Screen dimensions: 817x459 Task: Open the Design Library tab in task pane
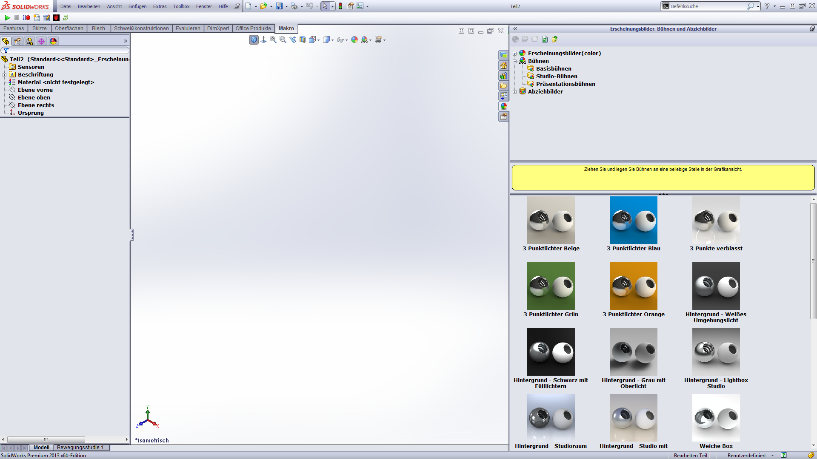503,76
